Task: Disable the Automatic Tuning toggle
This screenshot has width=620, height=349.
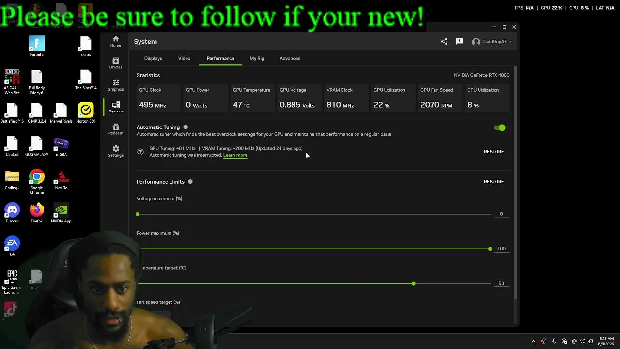Action: pyautogui.click(x=499, y=127)
